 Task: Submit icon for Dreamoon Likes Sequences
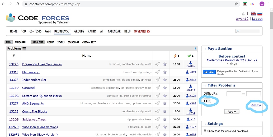click(x=158, y=64)
